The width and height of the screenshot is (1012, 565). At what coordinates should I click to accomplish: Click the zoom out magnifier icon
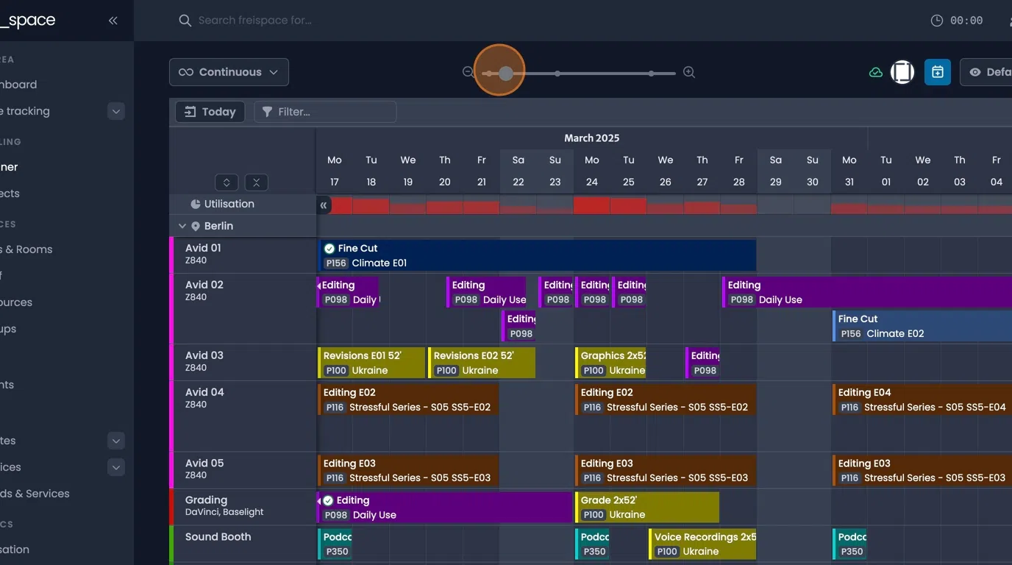click(x=468, y=72)
